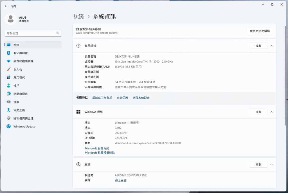Viewport: 288px width, 193px height.
Task: Open 隱私權與安全性 shield icon
Action: [x=9, y=118]
